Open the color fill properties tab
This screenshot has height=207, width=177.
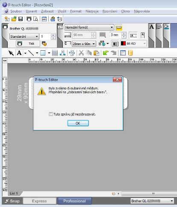(166, 27)
